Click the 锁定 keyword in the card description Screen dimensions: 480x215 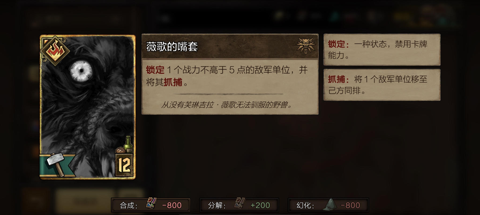click(x=155, y=70)
